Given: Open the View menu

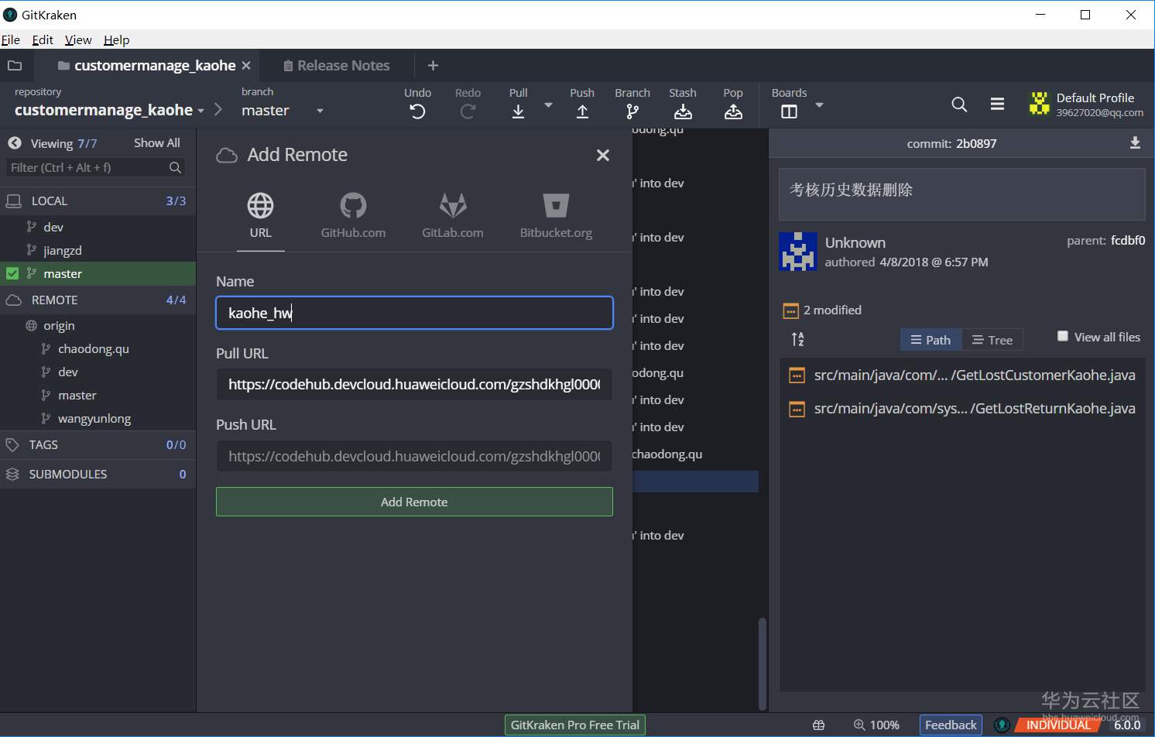Looking at the screenshot, I should point(78,39).
